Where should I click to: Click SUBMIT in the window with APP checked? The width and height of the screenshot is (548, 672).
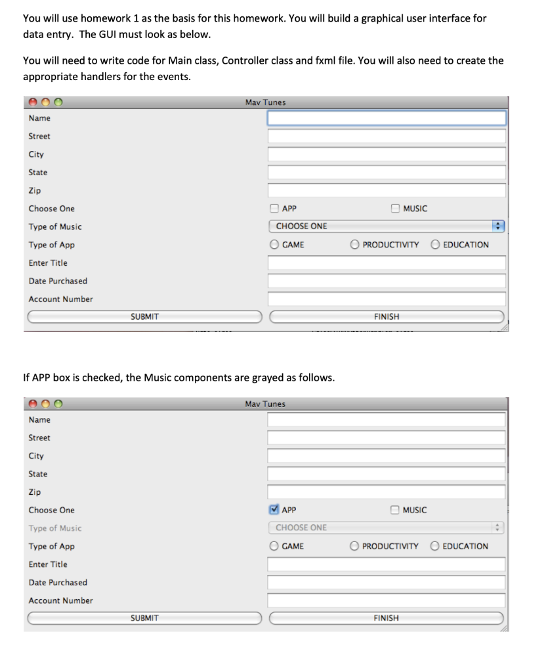[x=145, y=618]
